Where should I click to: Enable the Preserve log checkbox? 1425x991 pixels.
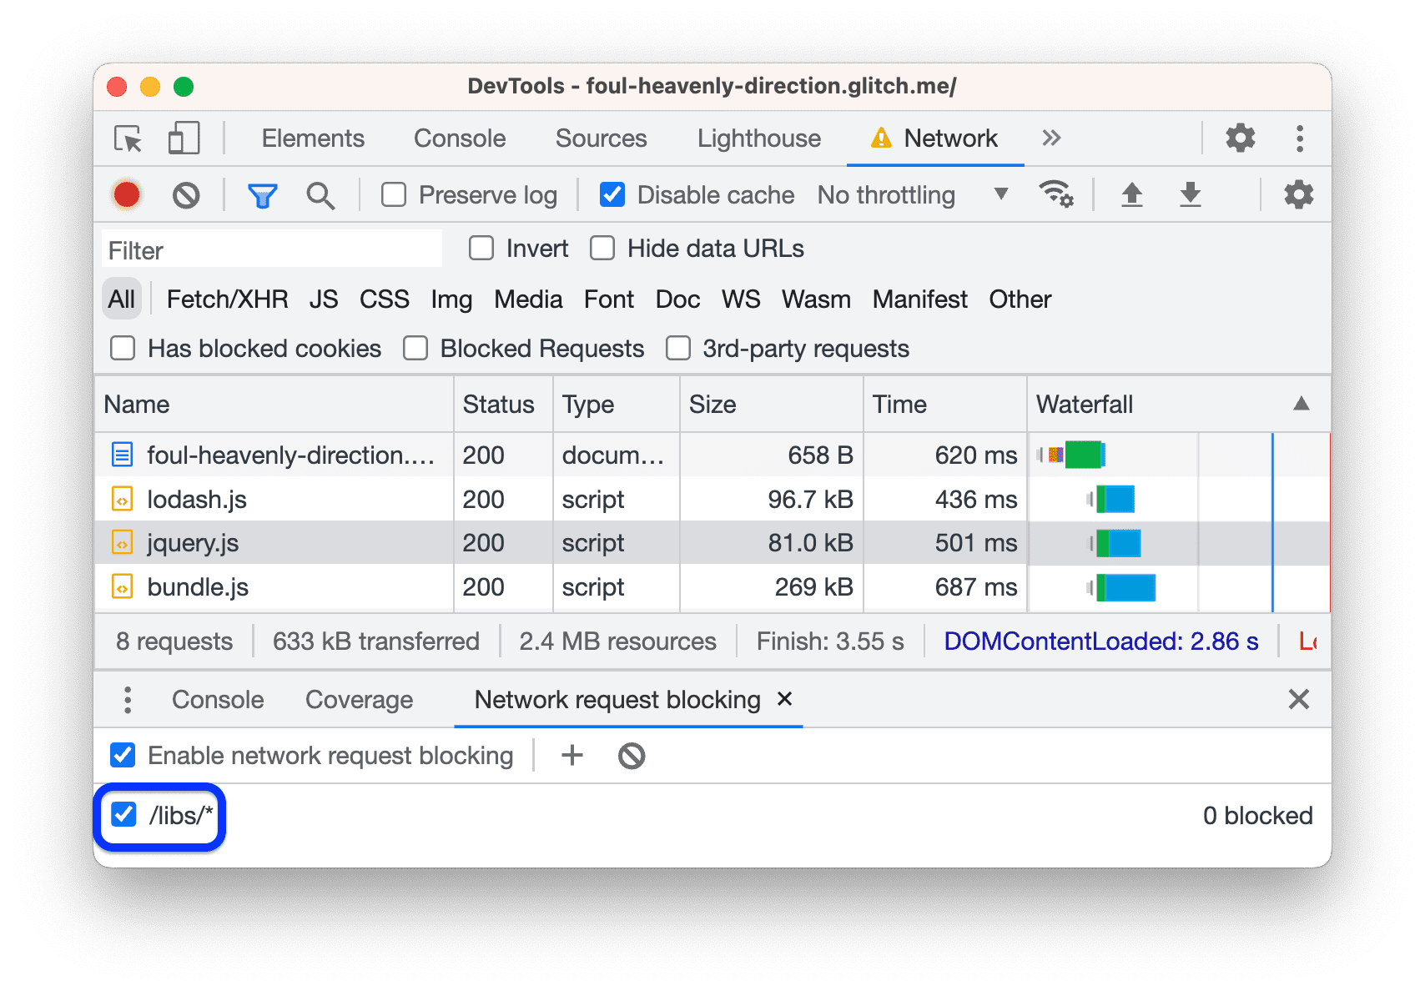(x=394, y=195)
